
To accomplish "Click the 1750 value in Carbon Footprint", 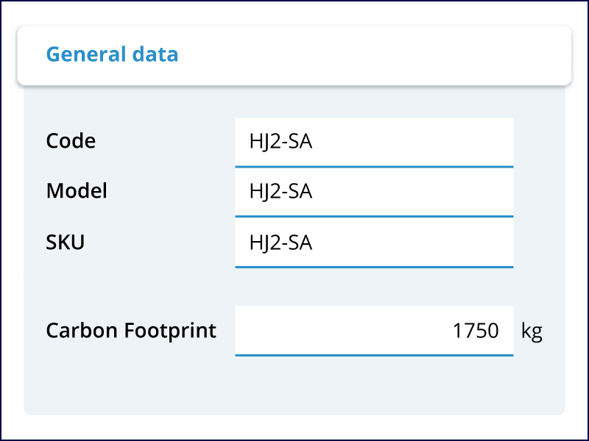I will [476, 331].
